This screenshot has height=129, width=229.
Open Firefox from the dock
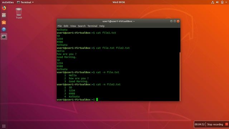click(x=4, y=8)
